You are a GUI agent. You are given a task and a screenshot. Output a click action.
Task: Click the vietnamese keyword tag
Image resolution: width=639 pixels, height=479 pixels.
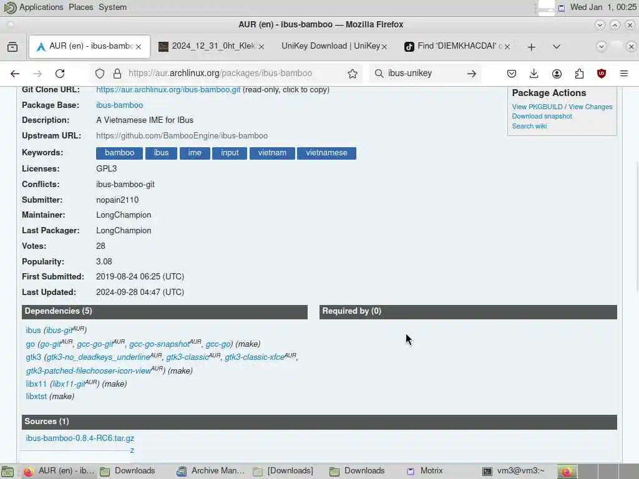(326, 153)
